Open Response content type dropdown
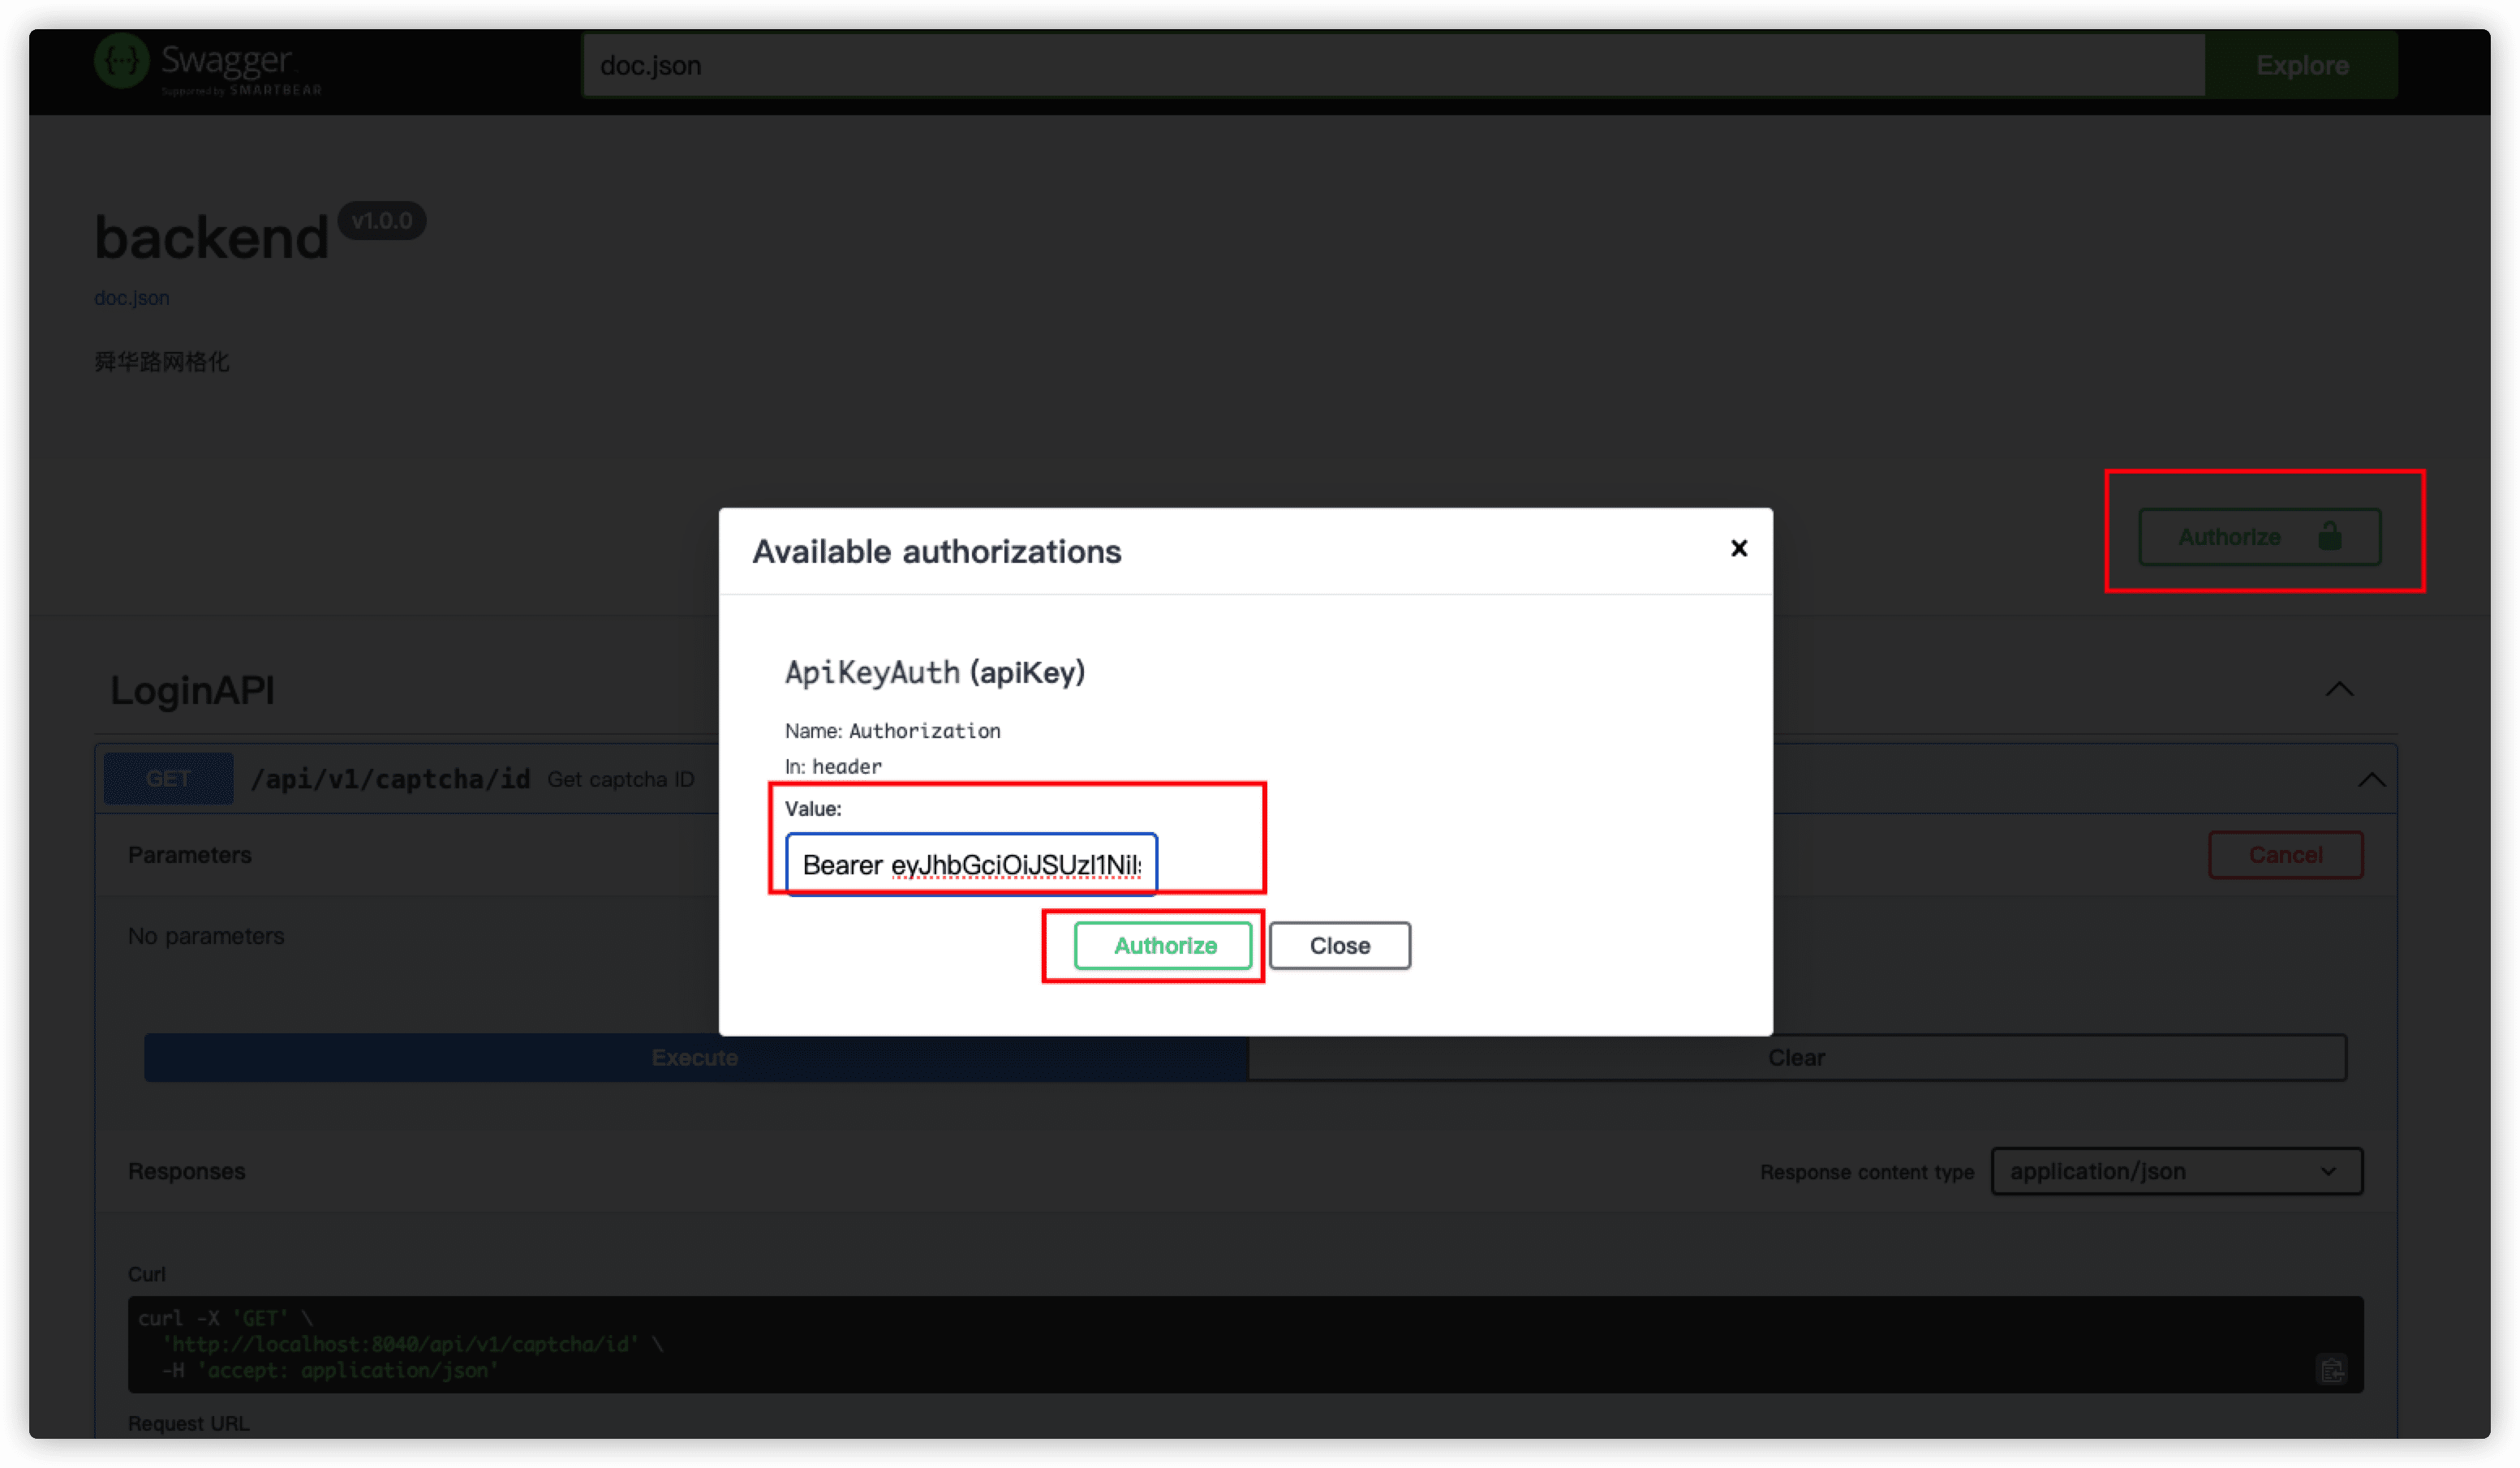 click(2176, 1171)
